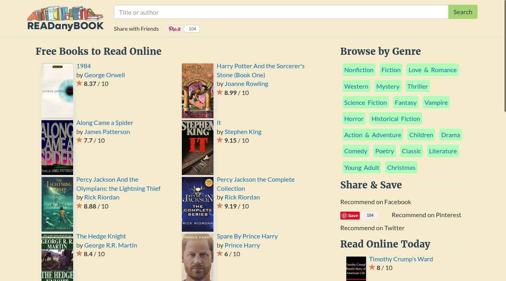Select the Vampire genre tag
The width and height of the screenshot is (506, 281).
[x=436, y=102]
